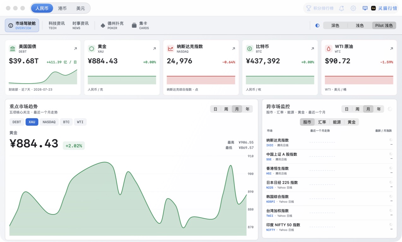This screenshot has height=242, width=402.
Task: Click the 美国国债 bank building icon
Action: (x=13, y=49)
